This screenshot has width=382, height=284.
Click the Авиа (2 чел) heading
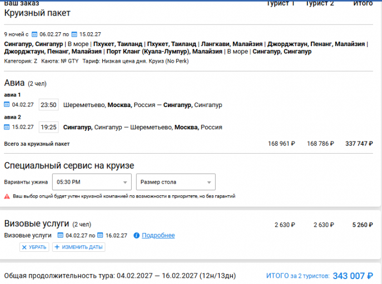point(26,83)
